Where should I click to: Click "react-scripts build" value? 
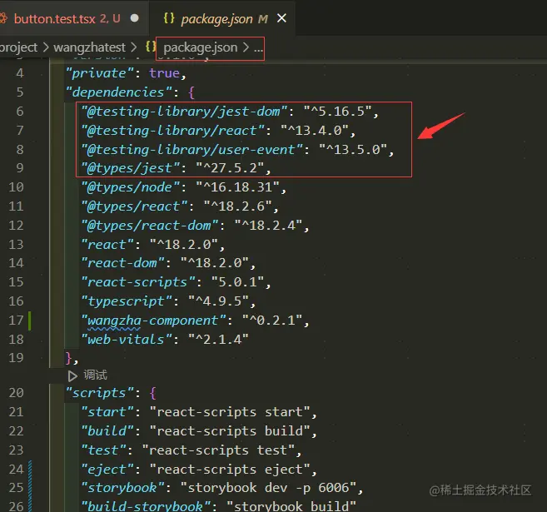[x=230, y=431]
